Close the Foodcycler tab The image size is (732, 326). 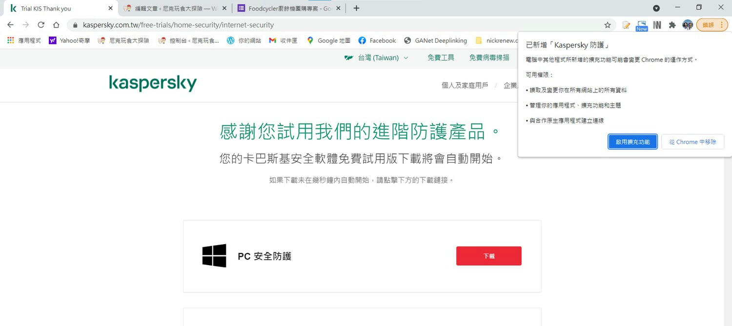pos(339,8)
